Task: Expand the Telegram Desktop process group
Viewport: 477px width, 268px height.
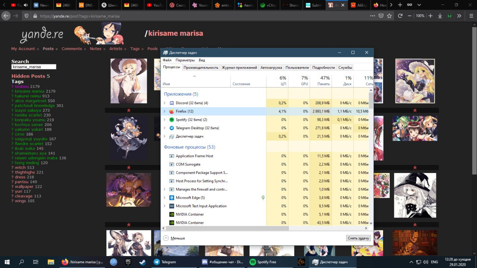Action: point(164,128)
